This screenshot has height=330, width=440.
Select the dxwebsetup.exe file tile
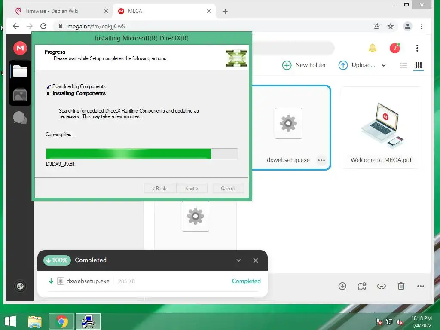(291, 127)
